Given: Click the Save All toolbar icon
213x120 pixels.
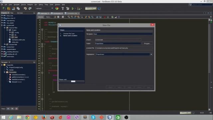Looking at the screenshot, I should (18, 8).
